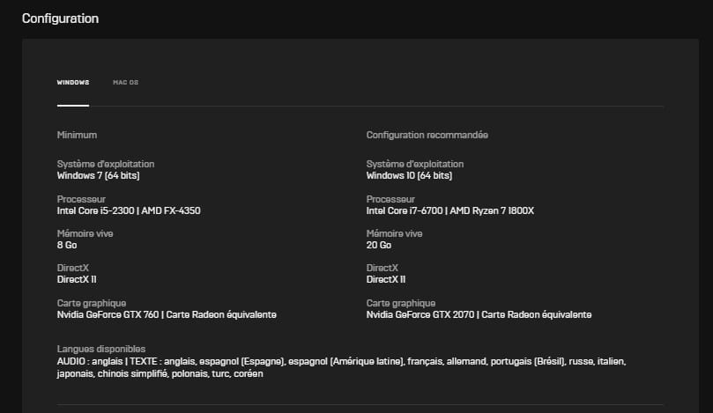Select the Windows 10 (64 bits) text
This screenshot has height=413, width=713.
click(409, 175)
